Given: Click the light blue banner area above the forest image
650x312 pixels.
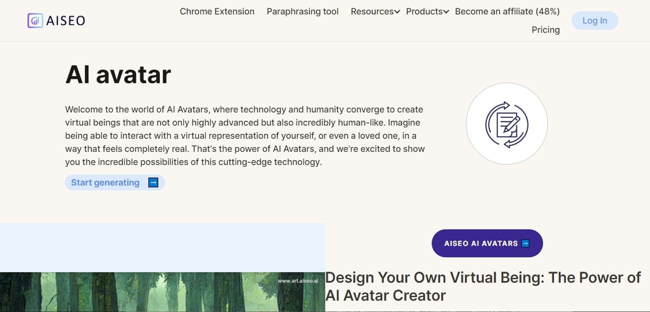Looking at the screenshot, I should click(x=162, y=247).
